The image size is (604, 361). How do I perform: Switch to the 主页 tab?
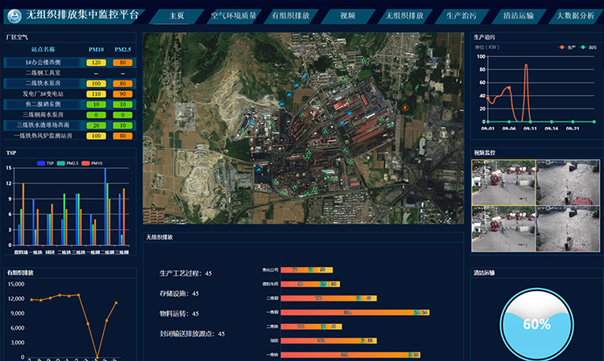[177, 15]
